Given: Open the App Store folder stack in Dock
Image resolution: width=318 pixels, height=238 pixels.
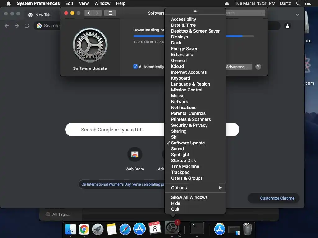Looking at the screenshot, I should (x=220, y=229).
